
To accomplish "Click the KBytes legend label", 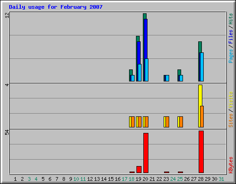I will (x=231, y=165).
